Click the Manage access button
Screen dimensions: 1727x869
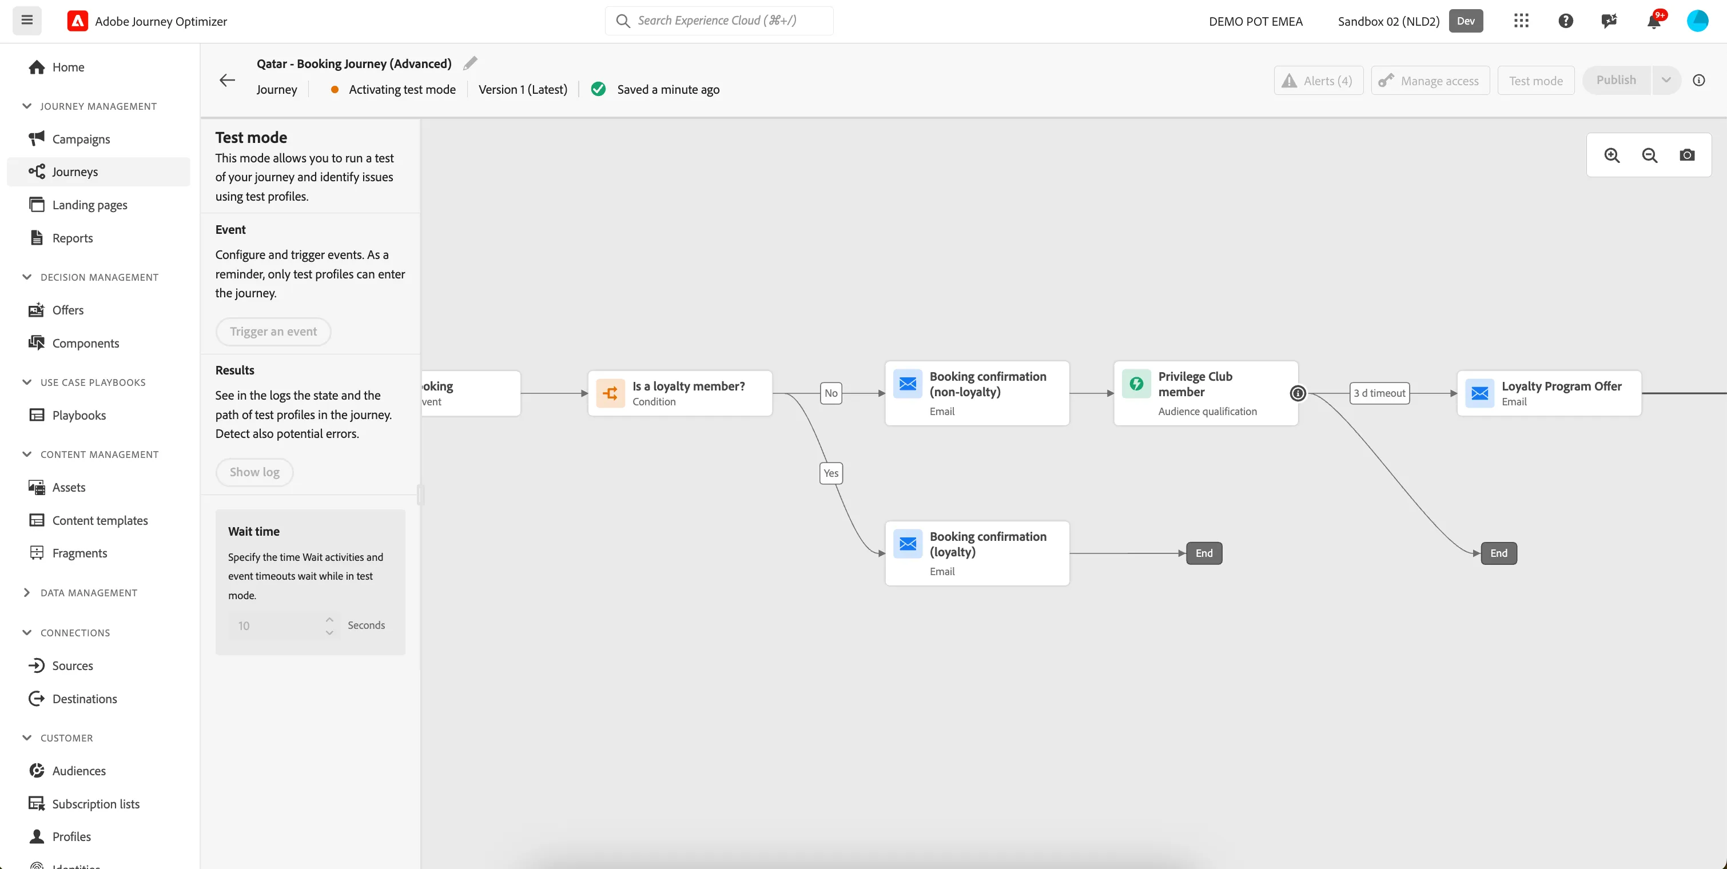coord(1430,81)
